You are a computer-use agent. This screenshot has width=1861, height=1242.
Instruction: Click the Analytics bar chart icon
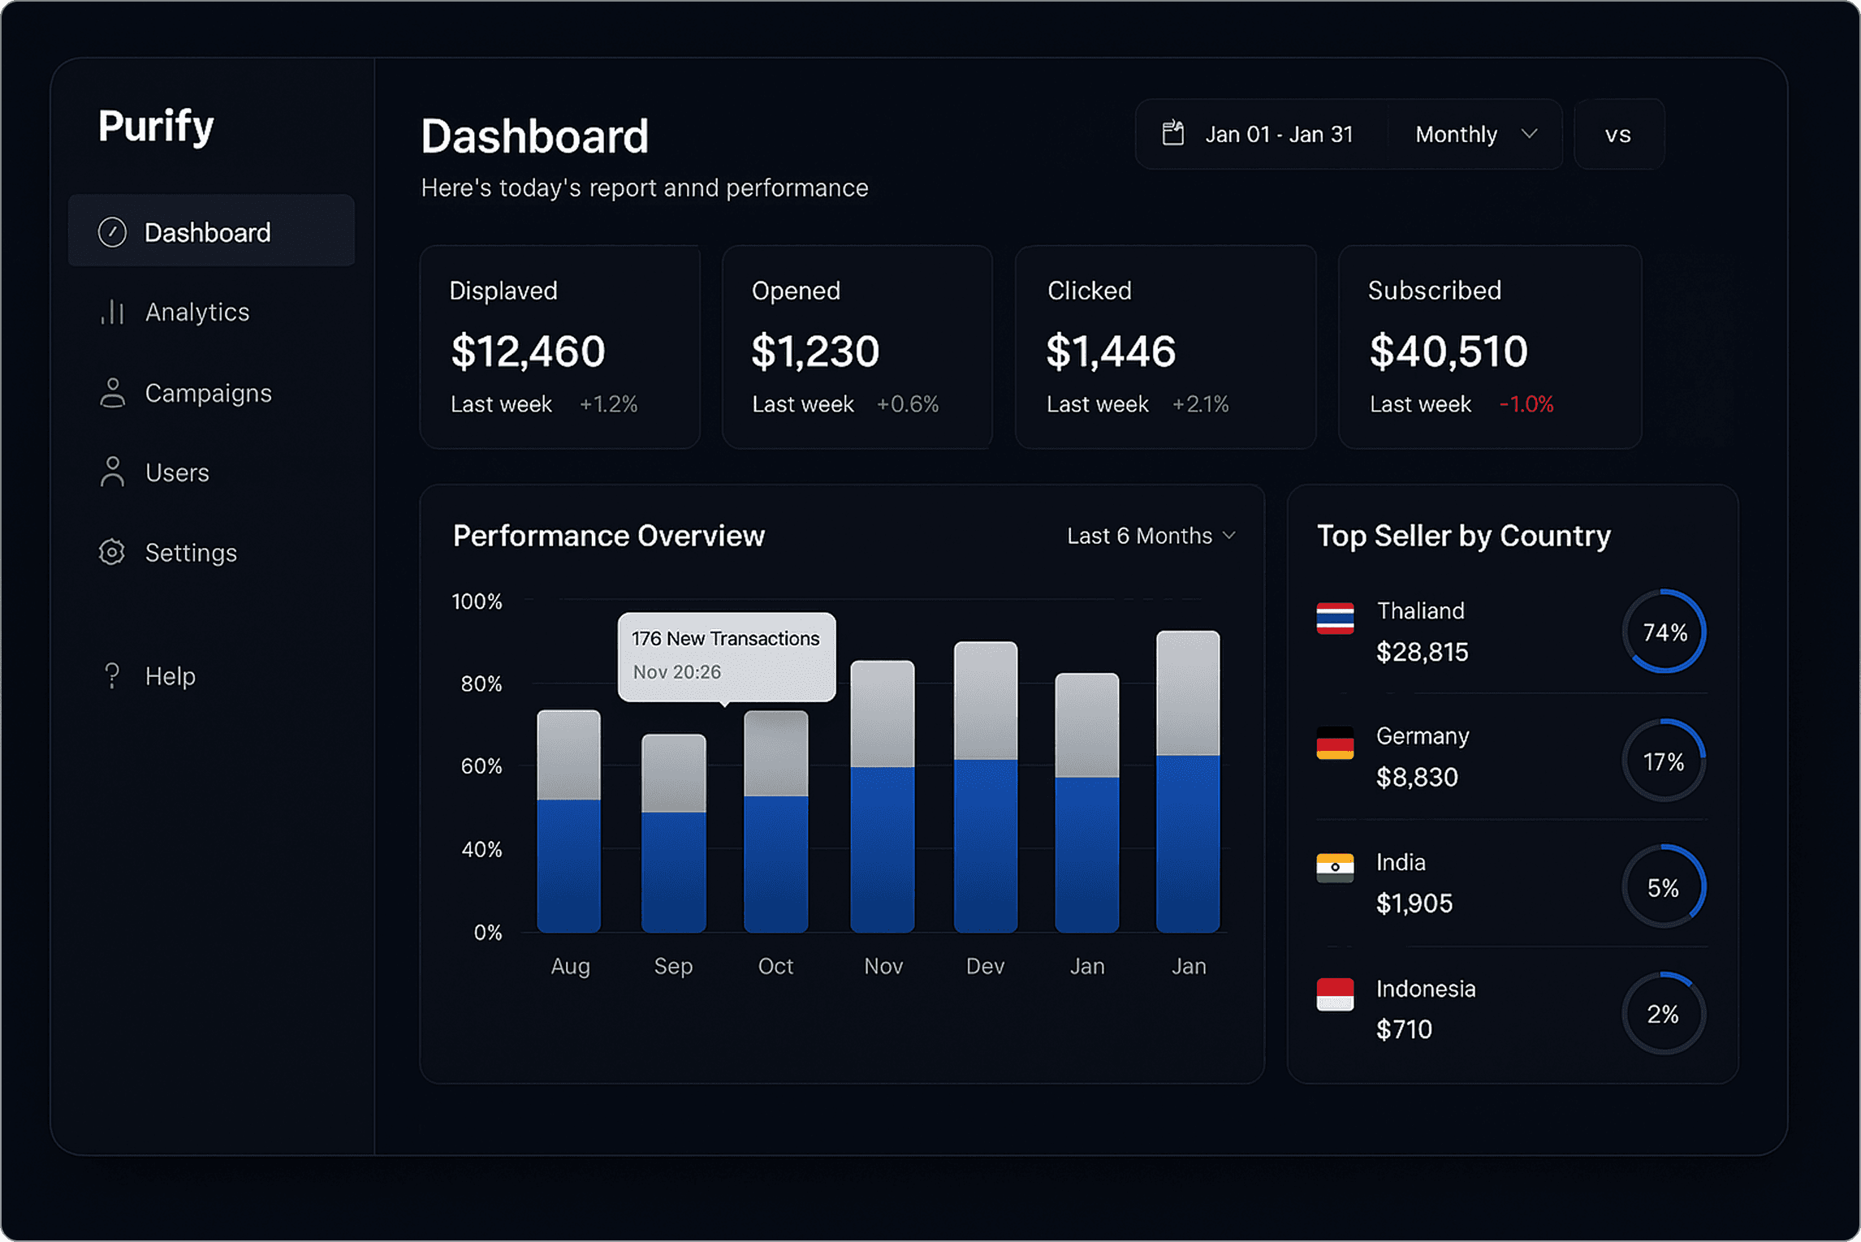pos(112,312)
